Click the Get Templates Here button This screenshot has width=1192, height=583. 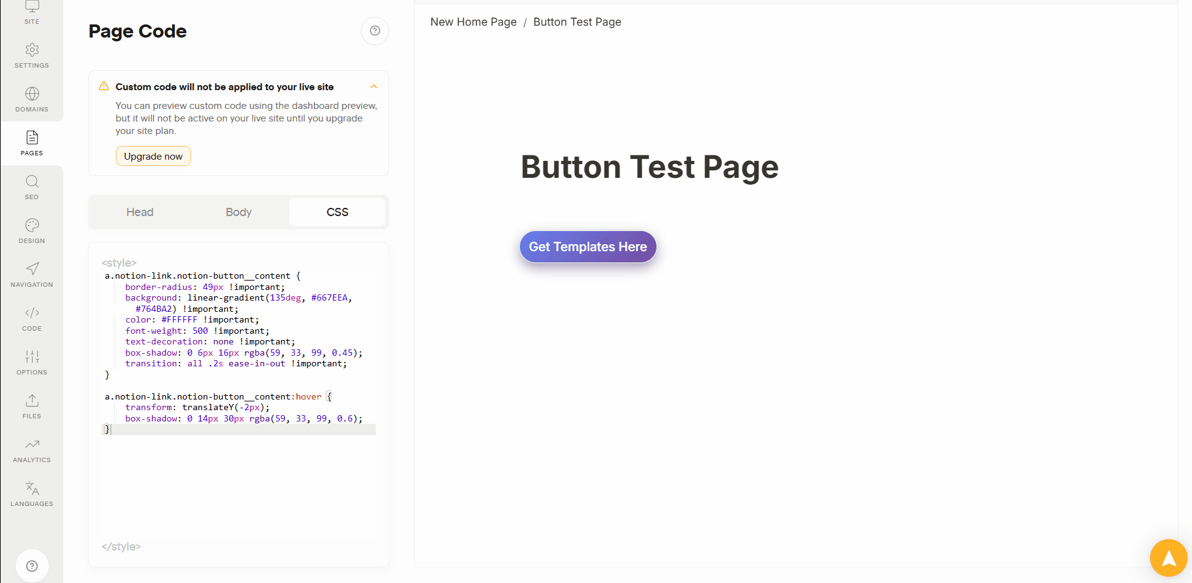tap(588, 247)
